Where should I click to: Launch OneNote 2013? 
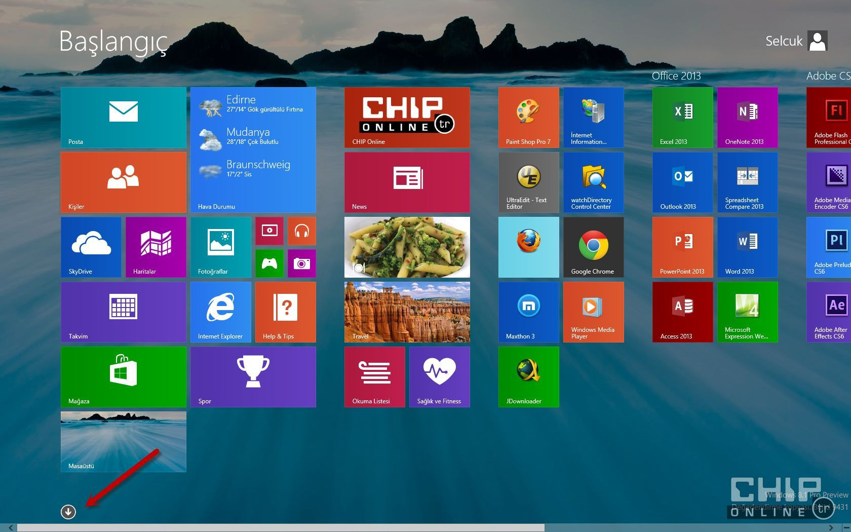point(748,118)
